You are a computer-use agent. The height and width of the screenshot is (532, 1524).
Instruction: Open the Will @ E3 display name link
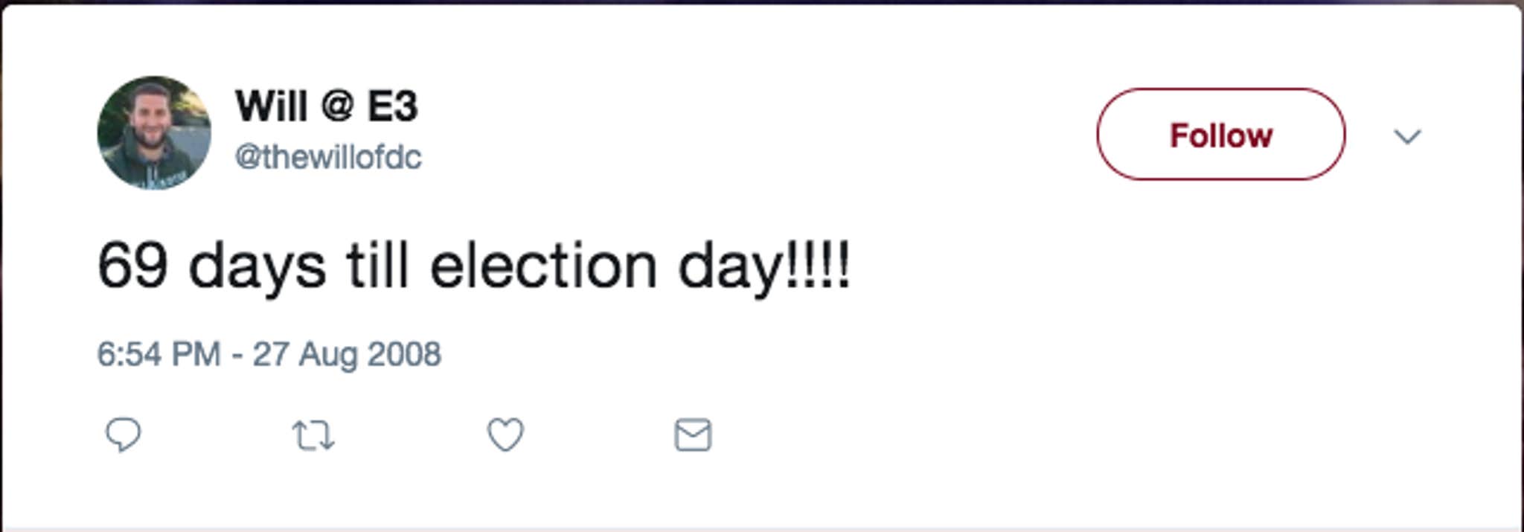pos(326,106)
